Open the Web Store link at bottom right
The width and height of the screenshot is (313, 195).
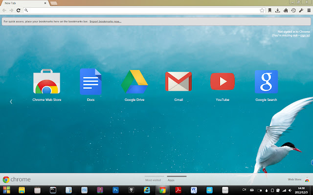coord(294,179)
